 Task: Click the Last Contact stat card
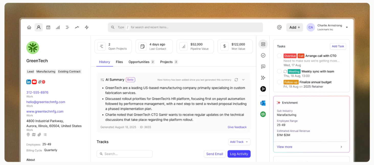[154, 46]
